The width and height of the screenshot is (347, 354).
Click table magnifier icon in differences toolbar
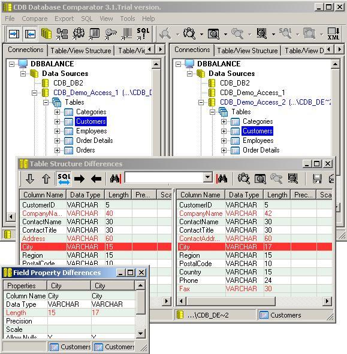(x=260, y=179)
